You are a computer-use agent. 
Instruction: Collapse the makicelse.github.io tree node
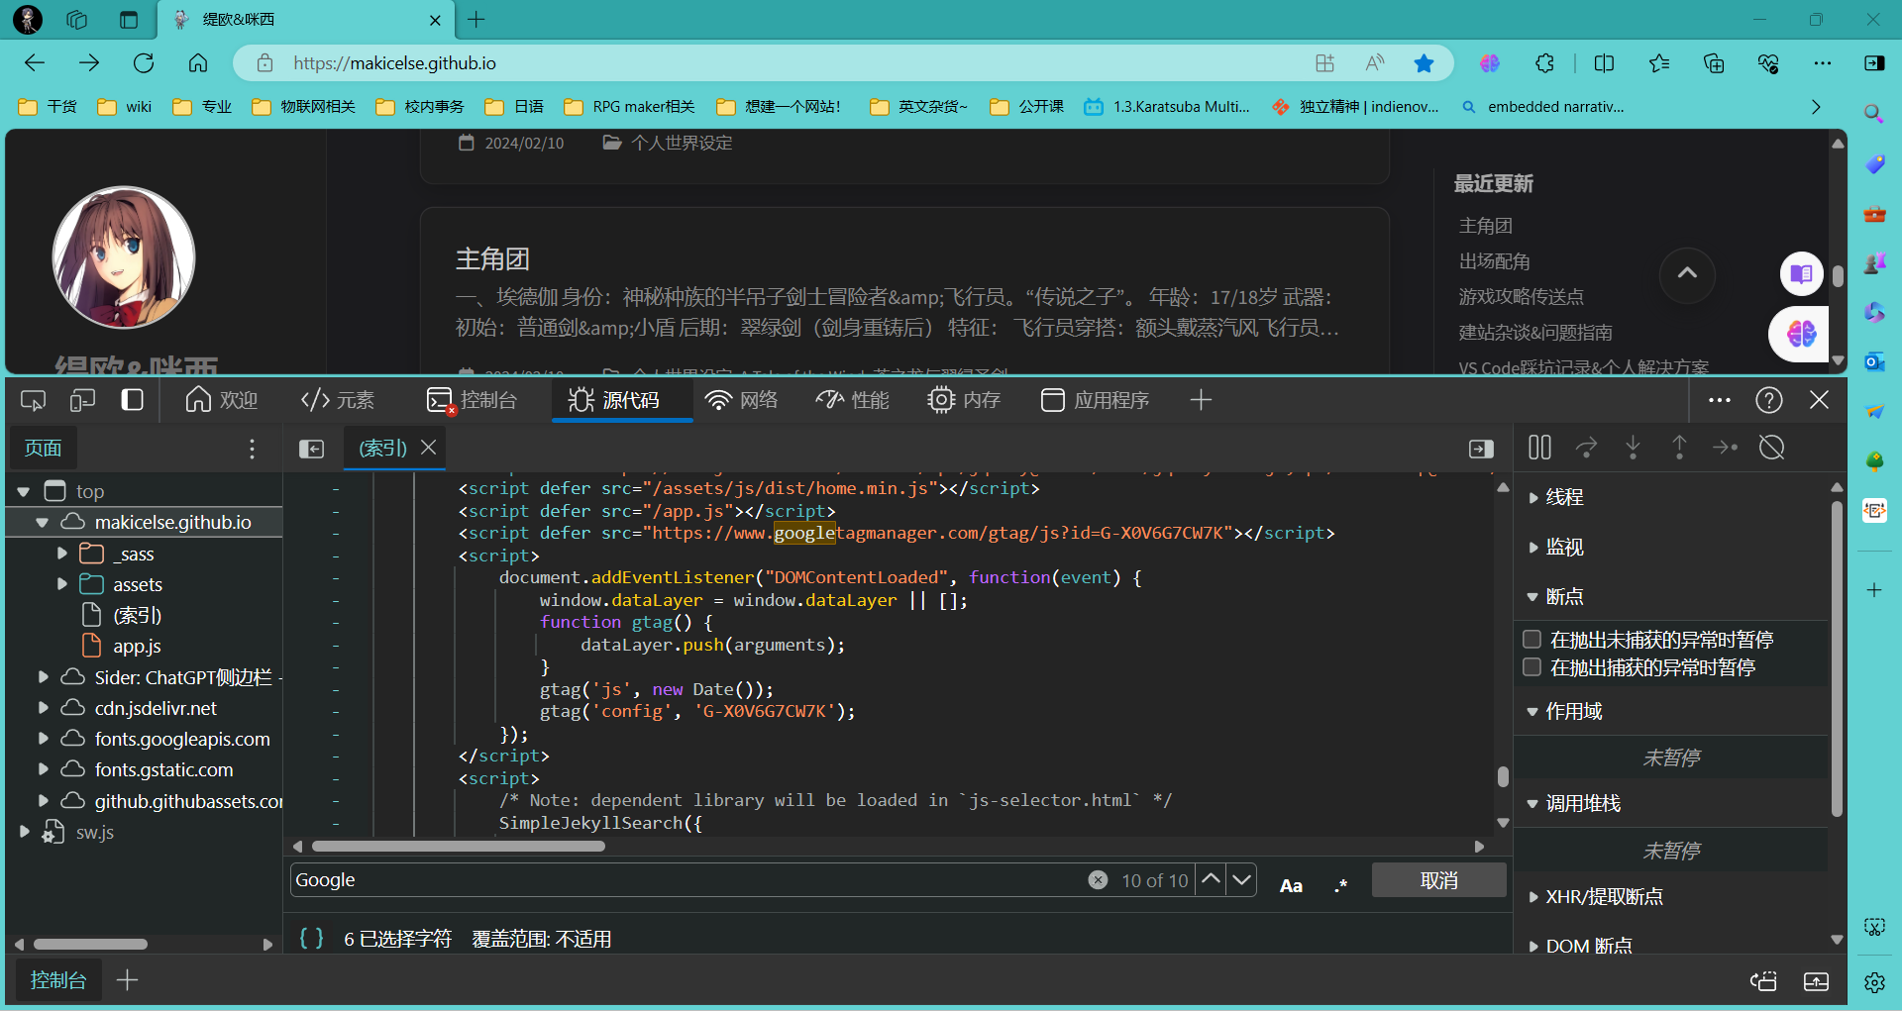tap(43, 522)
